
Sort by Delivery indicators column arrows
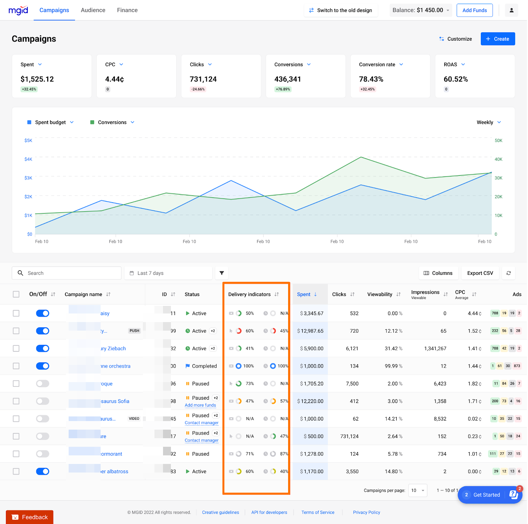(x=277, y=294)
